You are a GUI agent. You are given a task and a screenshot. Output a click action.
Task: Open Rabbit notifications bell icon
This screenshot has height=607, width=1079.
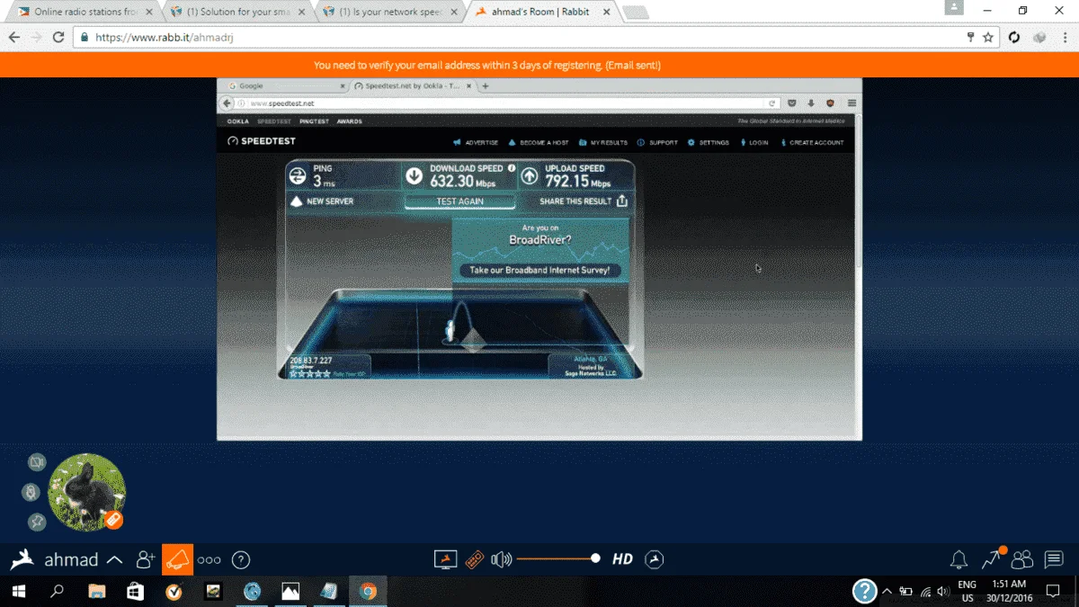tap(959, 559)
